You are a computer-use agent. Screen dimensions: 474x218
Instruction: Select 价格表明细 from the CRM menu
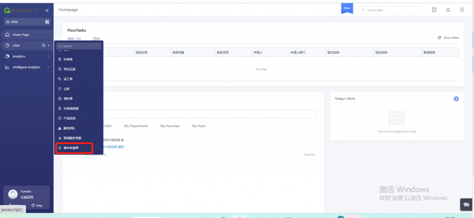pos(71,108)
